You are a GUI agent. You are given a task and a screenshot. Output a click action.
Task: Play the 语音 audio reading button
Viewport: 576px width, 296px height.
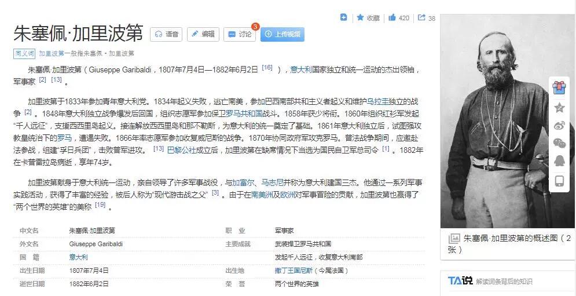click(166, 34)
